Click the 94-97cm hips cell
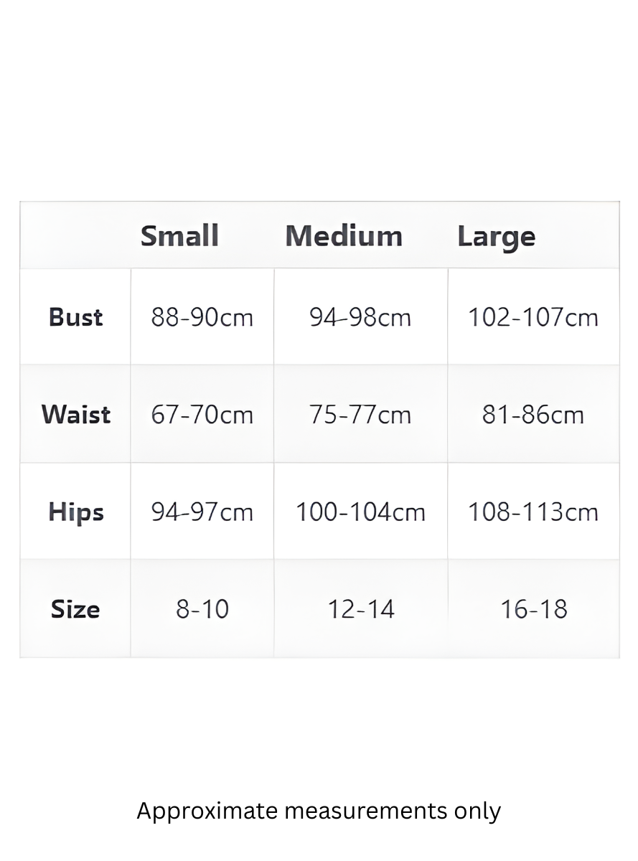Screen dimensions: 638x861 [x=202, y=512]
